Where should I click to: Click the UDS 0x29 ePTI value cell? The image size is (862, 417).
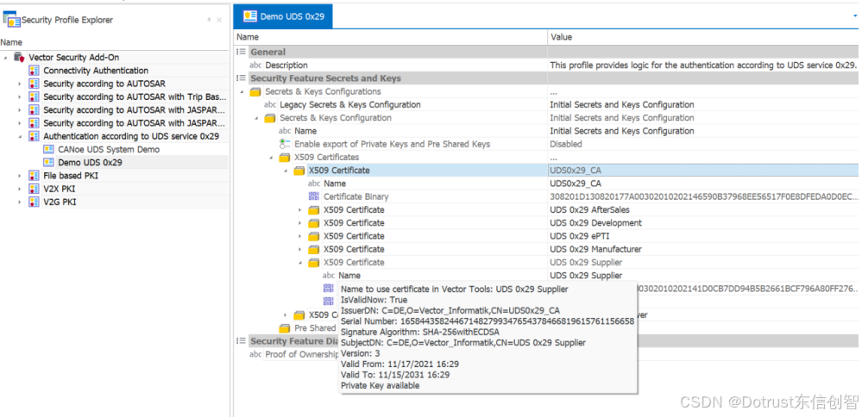(x=704, y=236)
